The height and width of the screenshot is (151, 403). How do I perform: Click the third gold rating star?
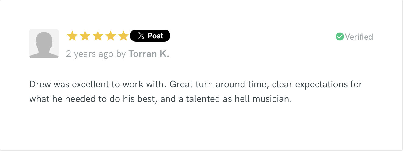(x=98, y=36)
